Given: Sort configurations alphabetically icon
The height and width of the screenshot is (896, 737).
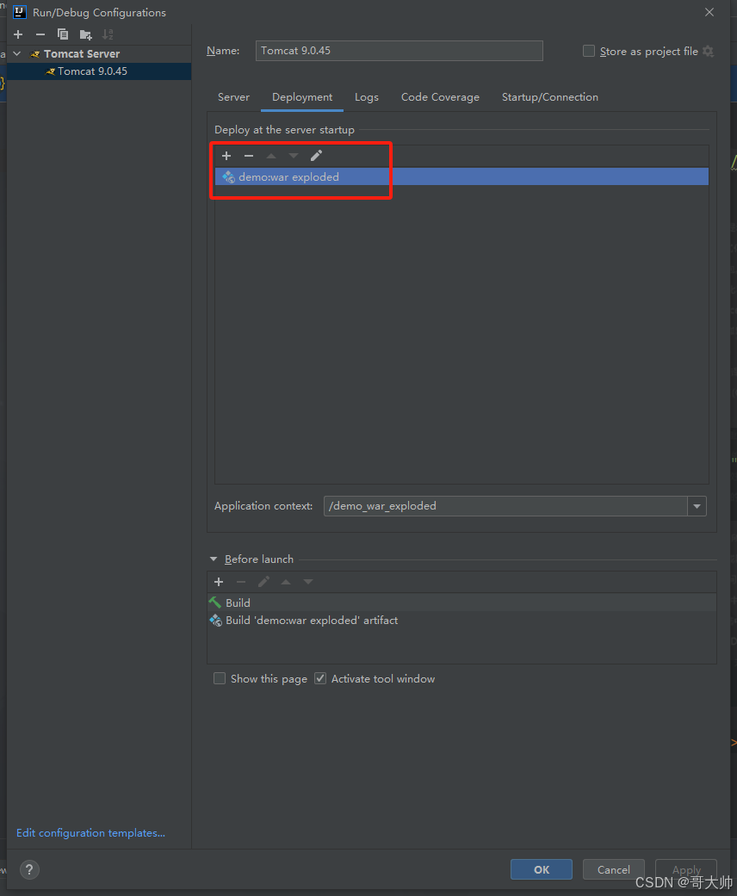Looking at the screenshot, I should point(108,34).
